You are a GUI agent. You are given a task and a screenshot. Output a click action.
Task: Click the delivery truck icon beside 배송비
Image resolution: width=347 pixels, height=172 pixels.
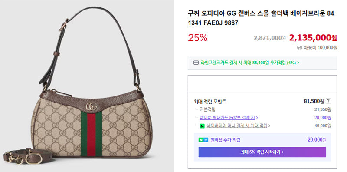tap(300, 48)
